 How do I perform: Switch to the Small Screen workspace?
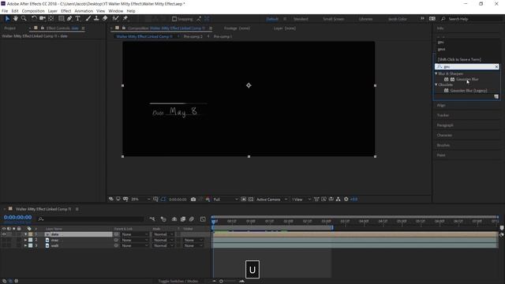tap(333, 19)
